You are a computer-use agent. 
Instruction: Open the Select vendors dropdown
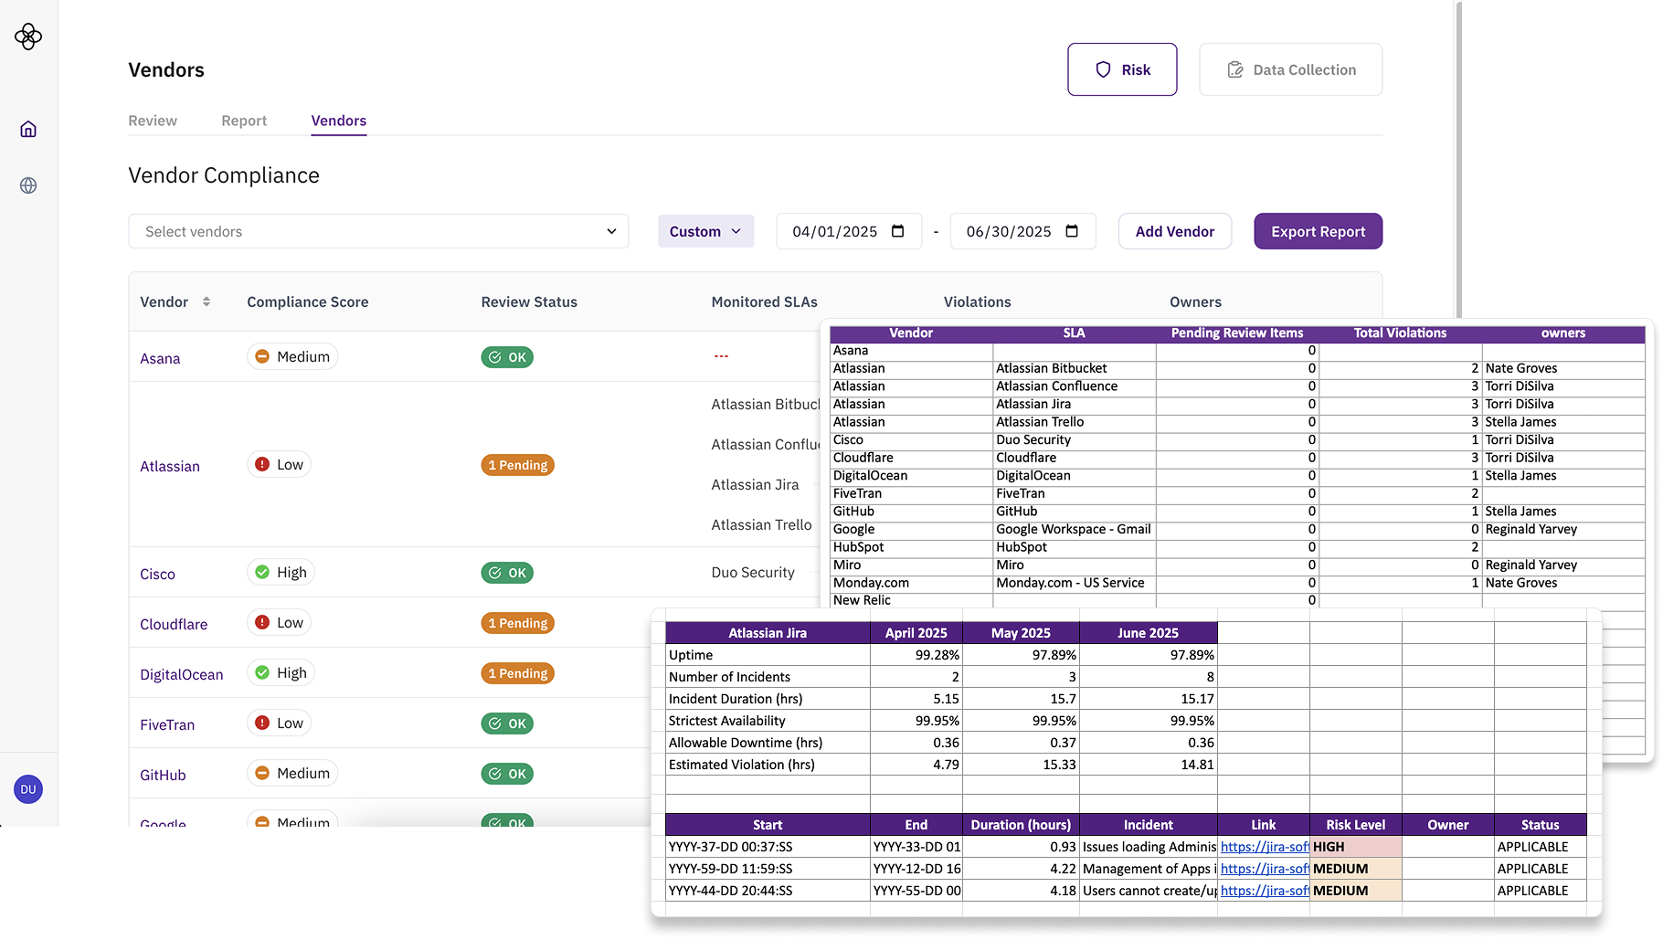pos(378,231)
